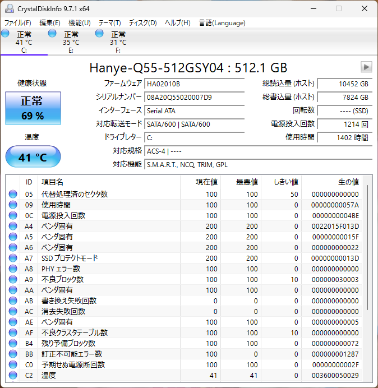Viewport: 378px width, 388px height.
Task: Select the 不良ブロック数 row
Action: pos(184,279)
